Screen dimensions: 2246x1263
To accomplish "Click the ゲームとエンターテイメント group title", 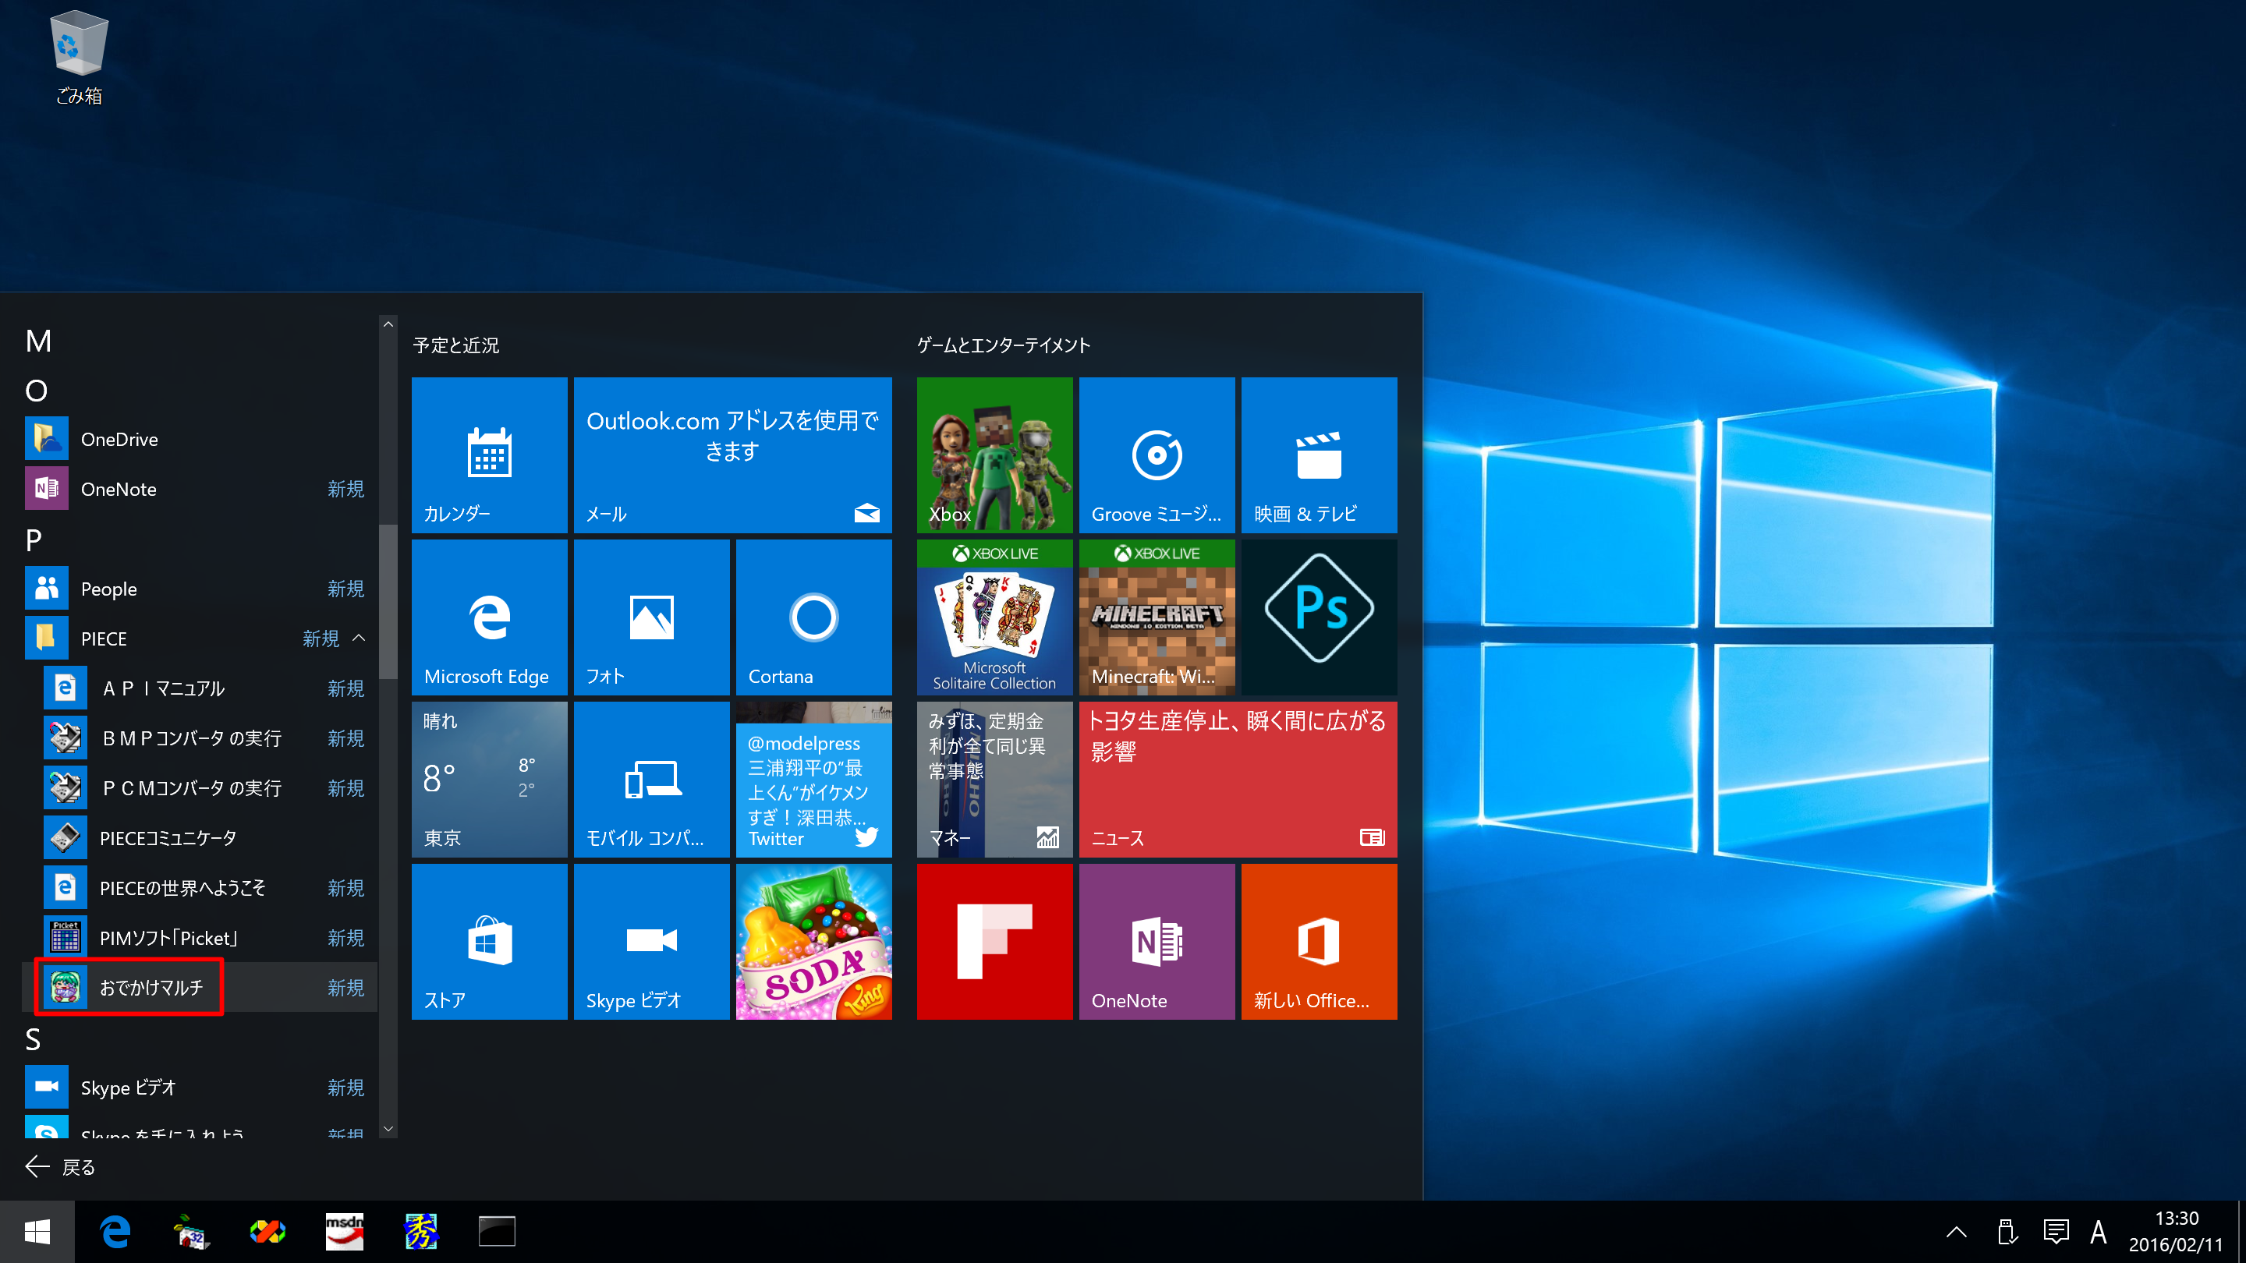I will click(1003, 345).
